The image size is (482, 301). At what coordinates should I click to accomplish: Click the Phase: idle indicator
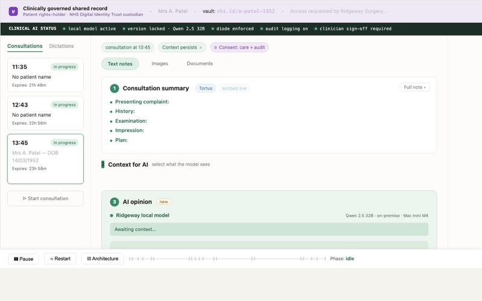(x=342, y=259)
